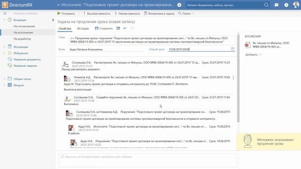Open the mail envelope icon in the header
Viewport: 301px width, 169px height.
277,5
